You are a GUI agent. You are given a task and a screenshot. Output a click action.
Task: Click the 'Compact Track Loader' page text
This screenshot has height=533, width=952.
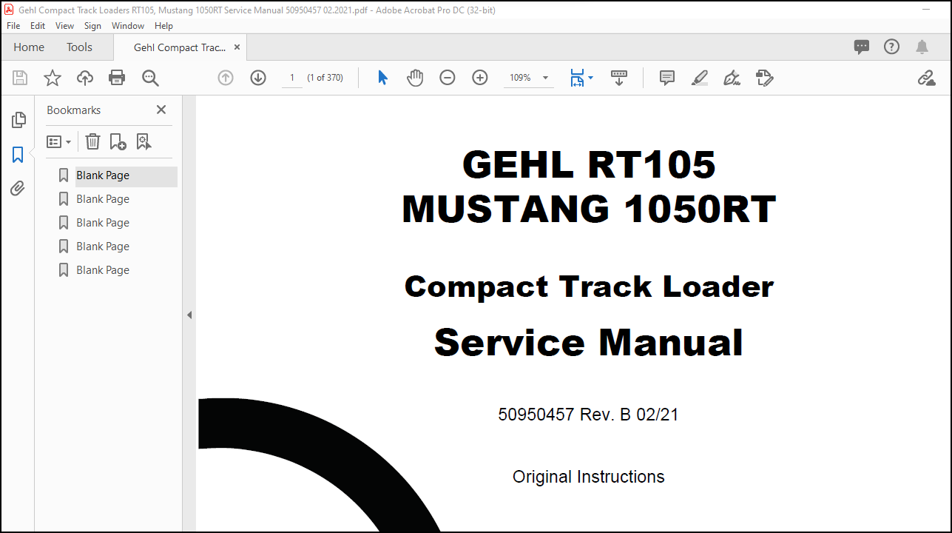click(x=589, y=286)
